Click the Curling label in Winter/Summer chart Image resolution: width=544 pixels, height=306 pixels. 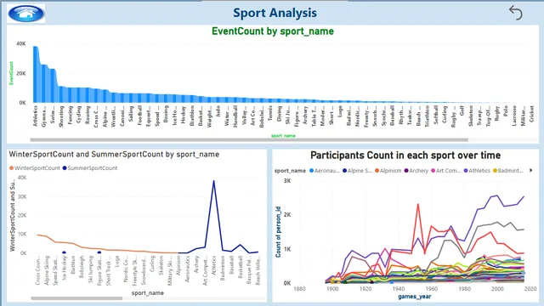pos(152,264)
